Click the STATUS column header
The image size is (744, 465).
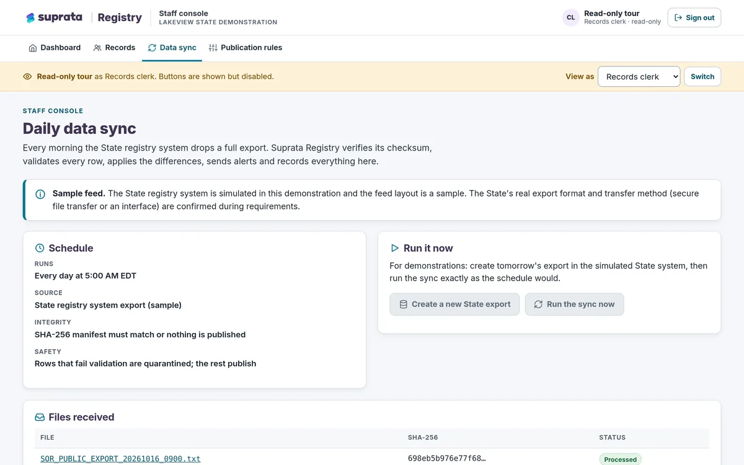tap(612, 438)
